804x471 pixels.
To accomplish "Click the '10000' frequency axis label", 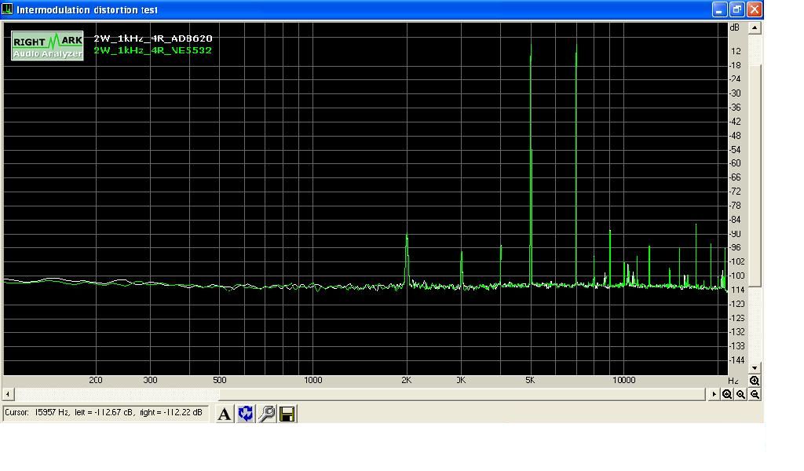I will click(x=624, y=380).
